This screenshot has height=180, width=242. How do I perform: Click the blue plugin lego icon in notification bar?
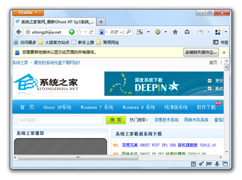(17, 52)
